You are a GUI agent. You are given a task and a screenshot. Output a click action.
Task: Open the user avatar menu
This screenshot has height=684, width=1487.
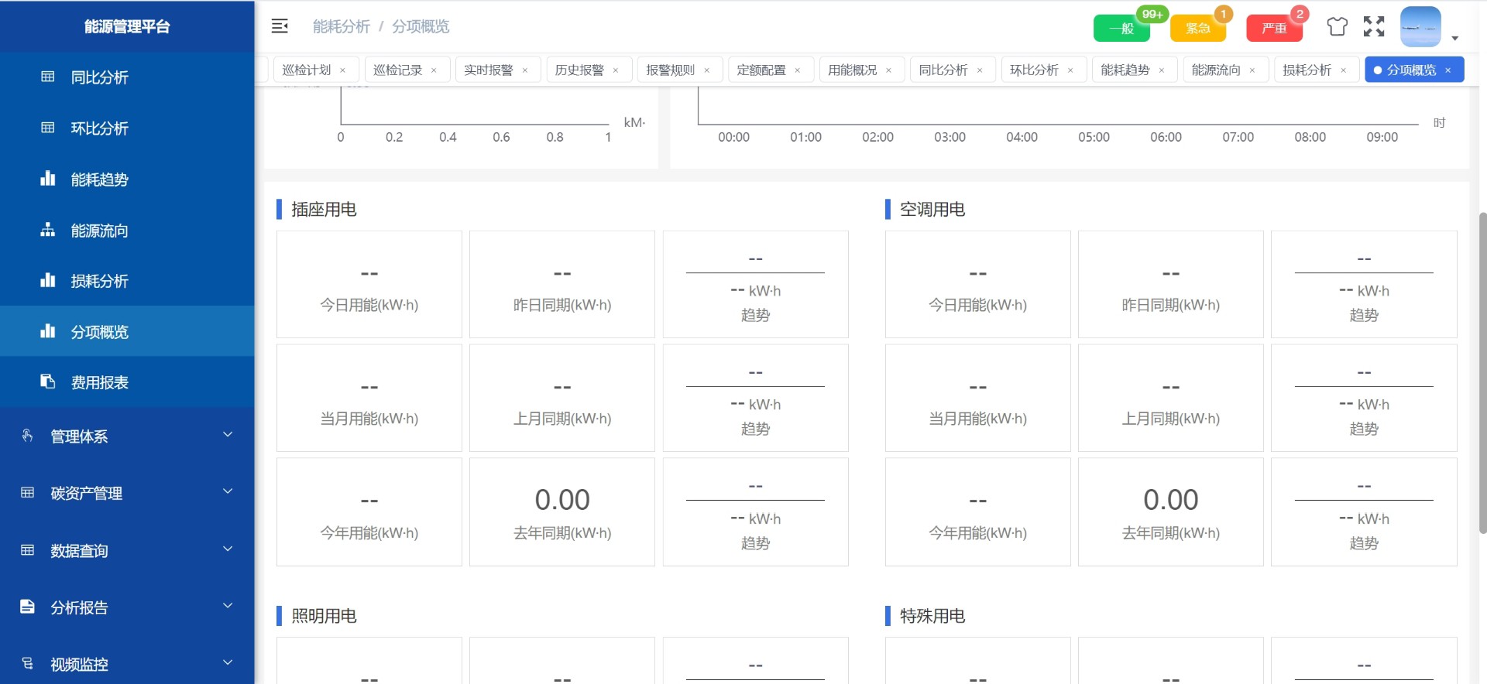click(1420, 27)
